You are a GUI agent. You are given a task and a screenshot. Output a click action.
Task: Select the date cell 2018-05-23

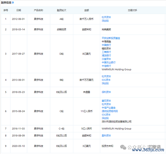pyautogui.click(x=18, y=92)
